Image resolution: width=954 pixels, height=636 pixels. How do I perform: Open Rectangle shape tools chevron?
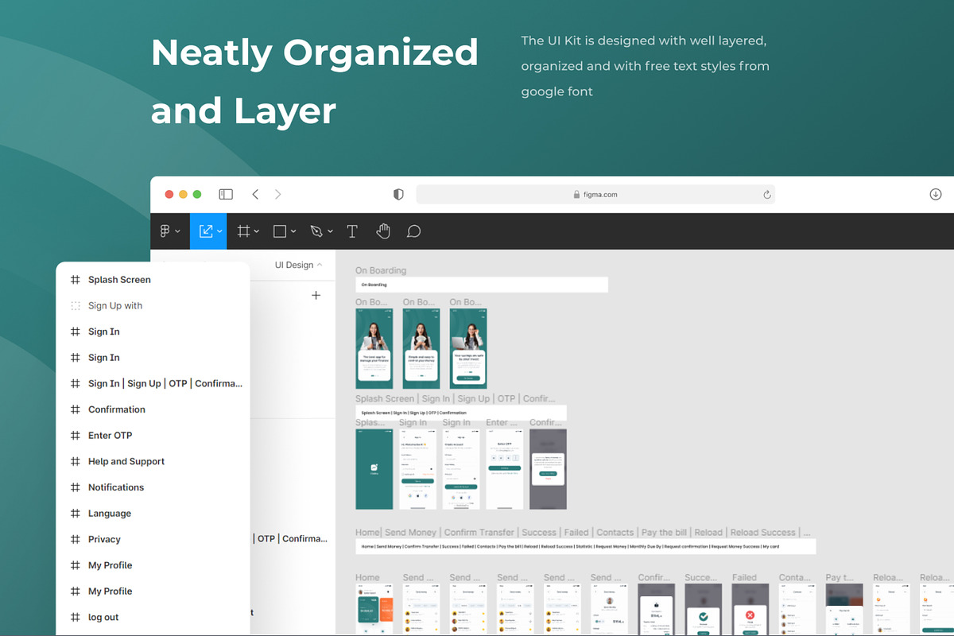click(293, 232)
